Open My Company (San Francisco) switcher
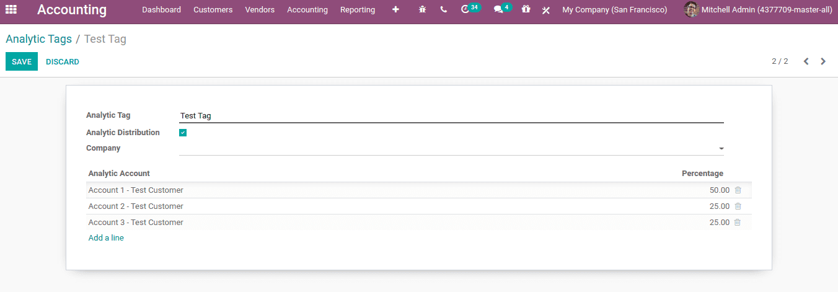 615,10
